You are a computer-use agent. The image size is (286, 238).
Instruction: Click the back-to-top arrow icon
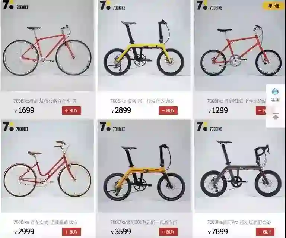(x=276, y=116)
